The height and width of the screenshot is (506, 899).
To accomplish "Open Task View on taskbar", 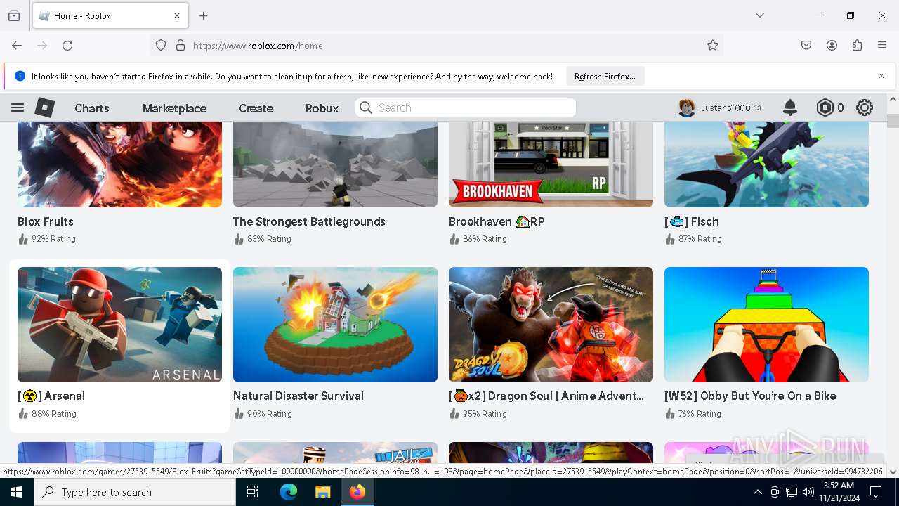I will coord(253,492).
